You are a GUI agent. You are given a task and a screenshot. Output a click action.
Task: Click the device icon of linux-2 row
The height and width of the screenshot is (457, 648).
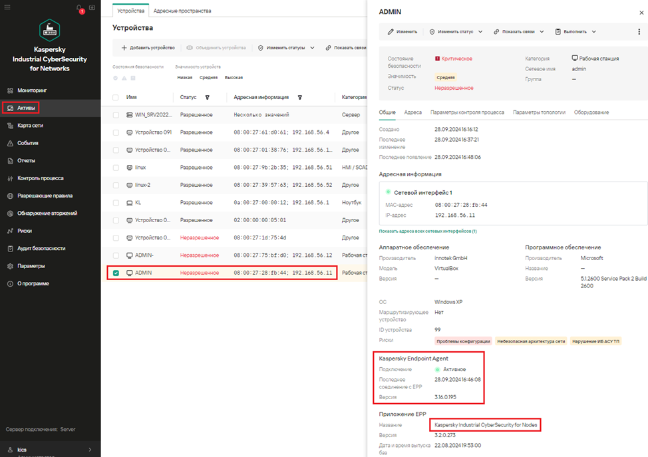pyautogui.click(x=129, y=185)
